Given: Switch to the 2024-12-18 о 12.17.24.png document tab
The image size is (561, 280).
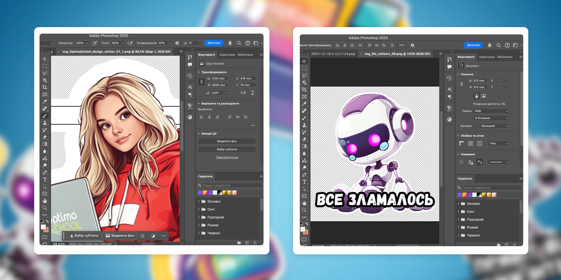Looking at the screenshot, I should coord(333,54).
